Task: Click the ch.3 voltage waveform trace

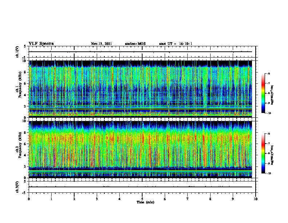Action: [140, 187]
